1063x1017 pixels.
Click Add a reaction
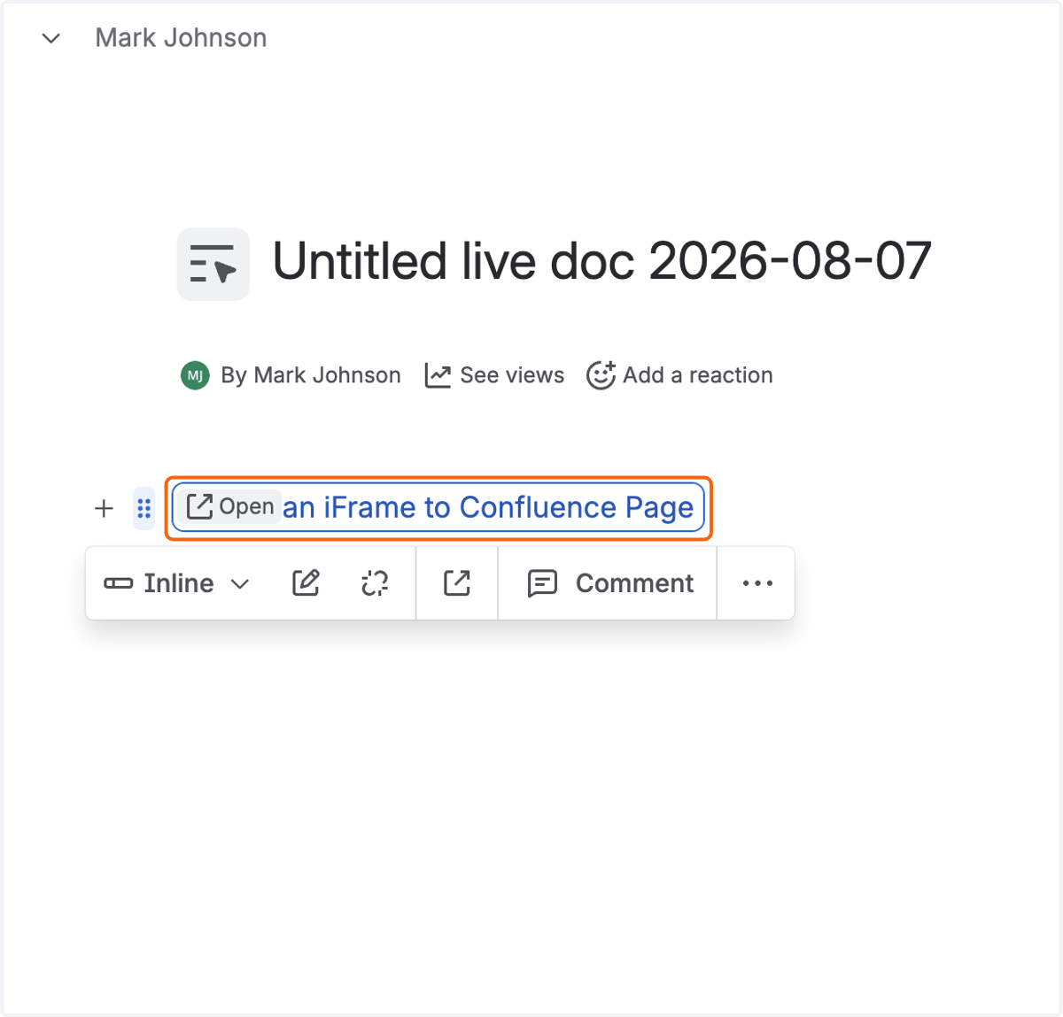pos(679,375)
